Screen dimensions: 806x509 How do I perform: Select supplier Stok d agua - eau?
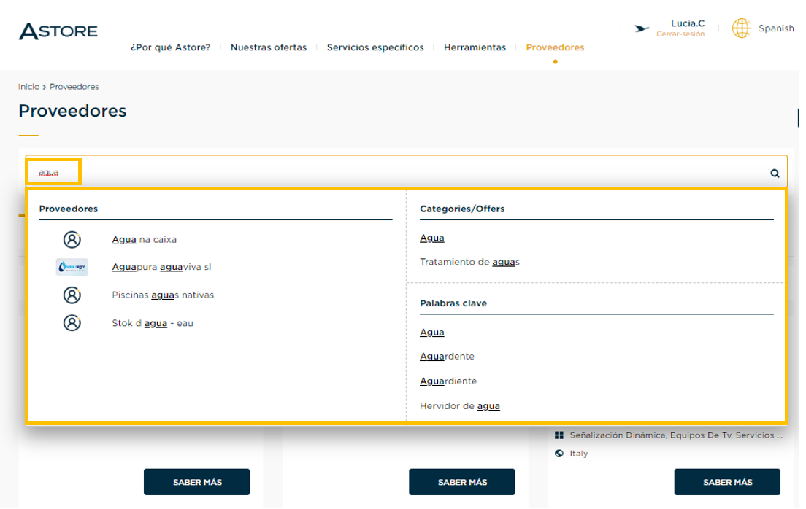tap(153, 323)
